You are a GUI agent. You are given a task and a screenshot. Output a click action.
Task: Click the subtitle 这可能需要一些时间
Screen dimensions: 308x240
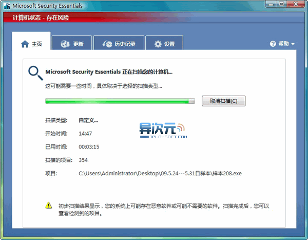pos(104,86)
